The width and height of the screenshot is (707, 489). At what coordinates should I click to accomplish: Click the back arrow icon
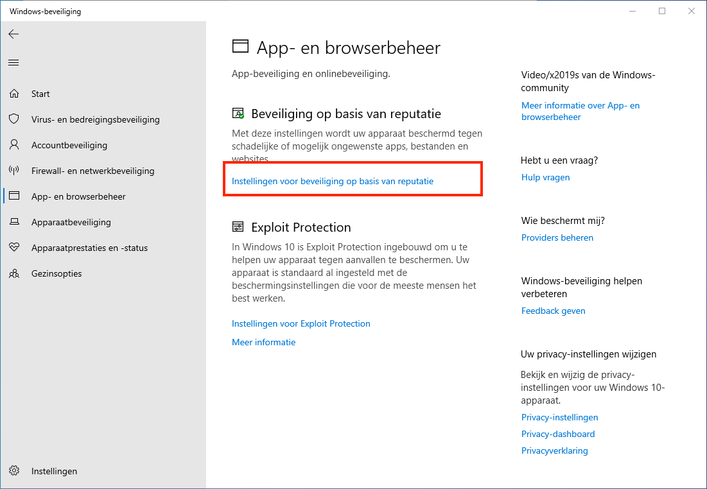point(13,34)
